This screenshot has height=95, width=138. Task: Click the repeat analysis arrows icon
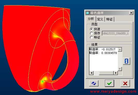[x=94, y=83]
